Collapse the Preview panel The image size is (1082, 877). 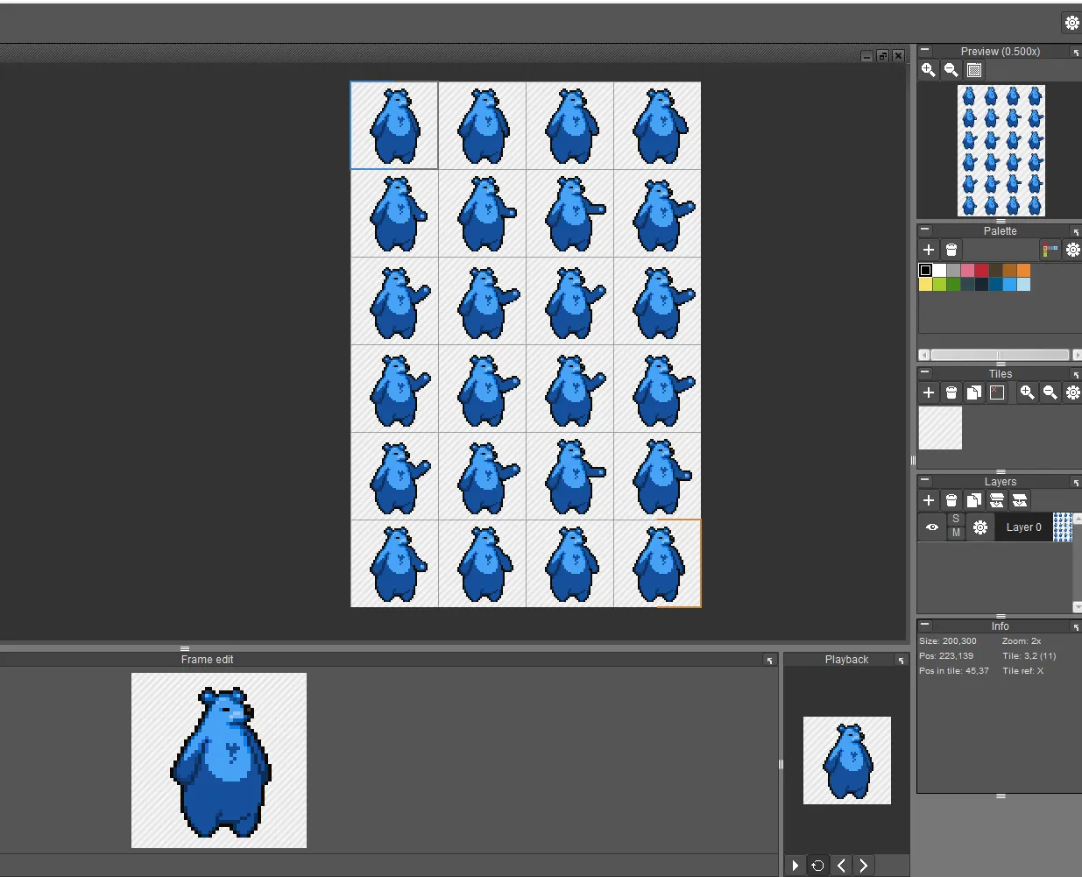(924, 51)
